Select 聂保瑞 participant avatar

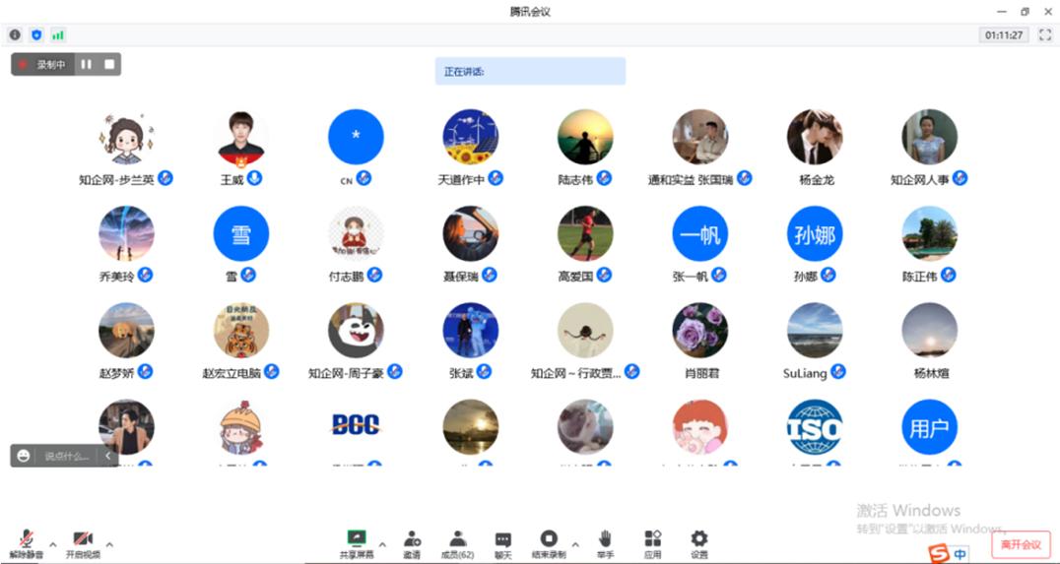coord(471,233)
